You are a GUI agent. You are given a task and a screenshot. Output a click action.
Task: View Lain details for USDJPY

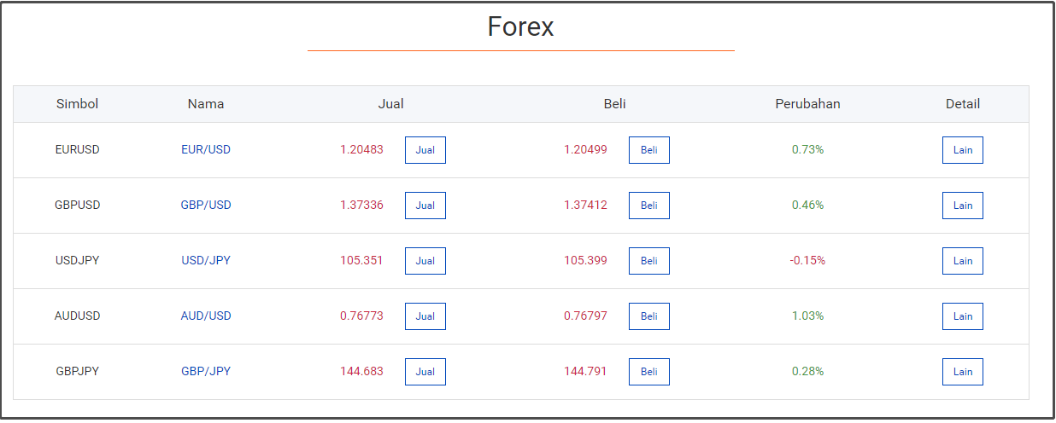point(962,261)
